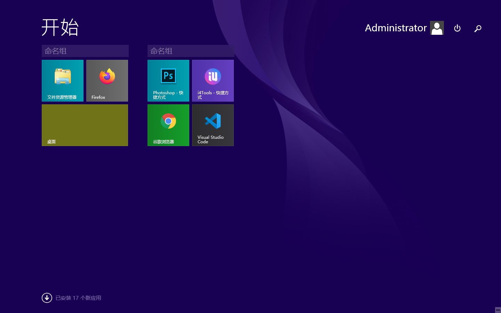This screenshot has width=501, height=313.
Task: Launch the Firefox tile
Action: 107,81
